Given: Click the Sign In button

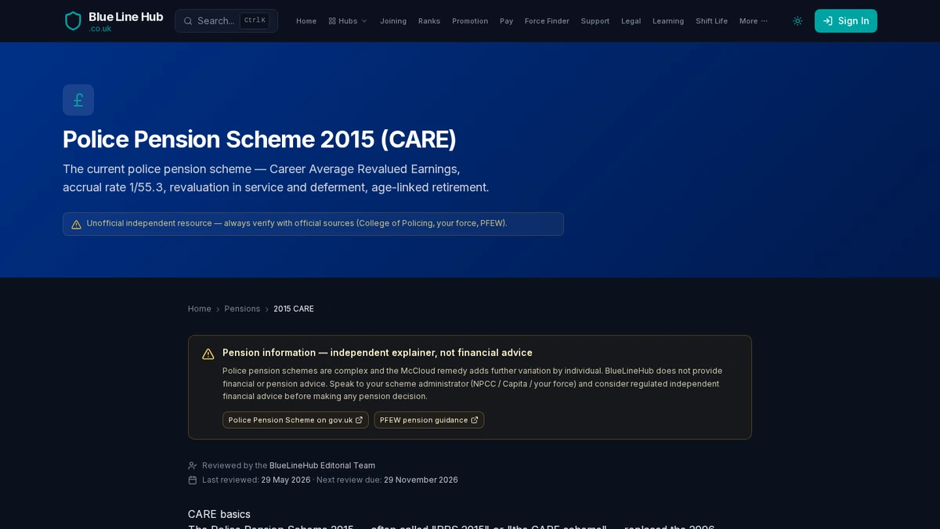Looking at the screenshot, I should (x=846, y=21).
